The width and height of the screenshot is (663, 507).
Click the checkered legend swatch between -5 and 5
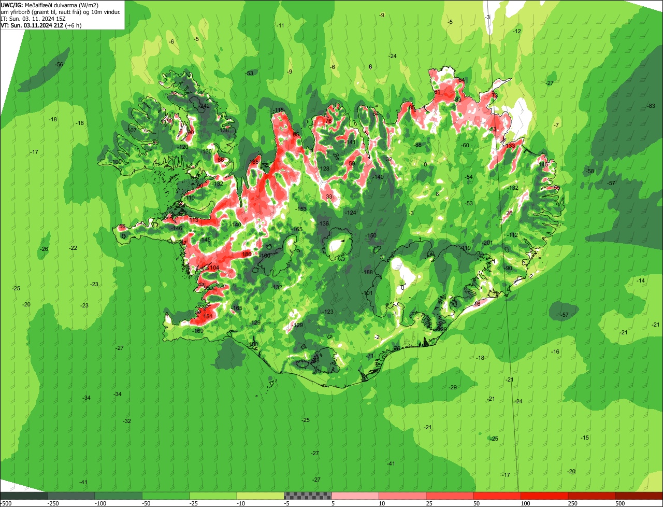click(308, 496)
